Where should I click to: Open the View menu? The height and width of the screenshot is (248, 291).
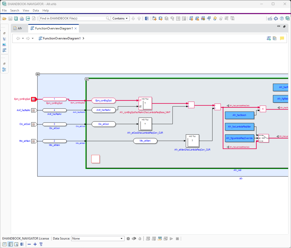pos(26,10)
